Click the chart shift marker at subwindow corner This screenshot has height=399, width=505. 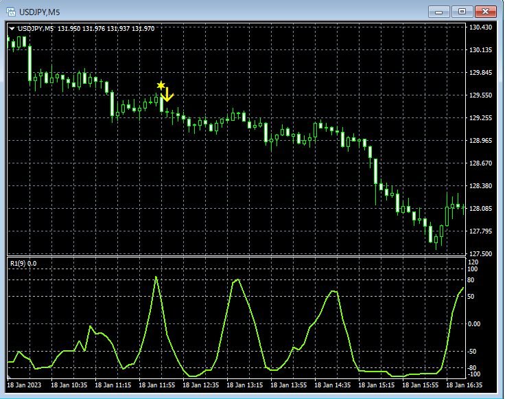tap(9, 376)
